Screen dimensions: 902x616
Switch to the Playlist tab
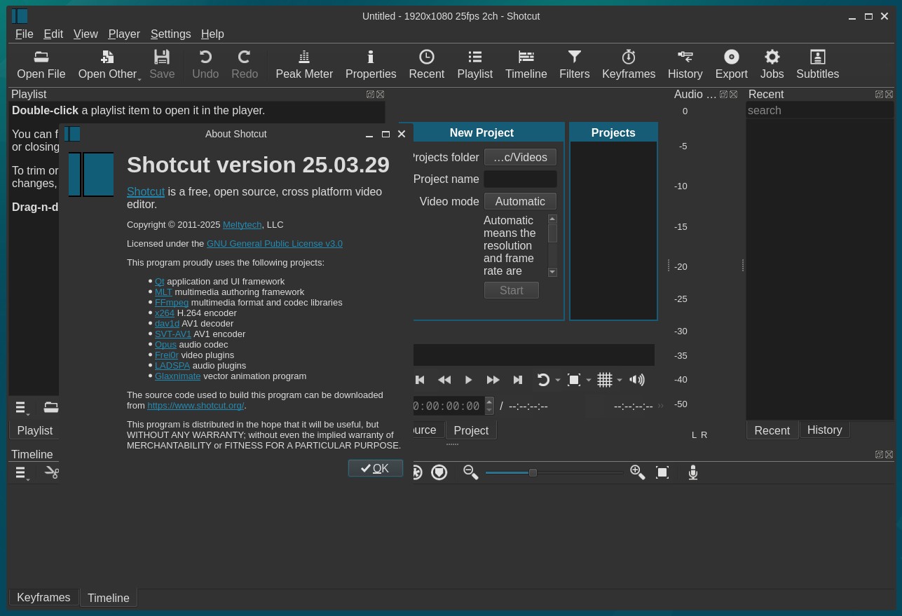[x=35, y=430]
